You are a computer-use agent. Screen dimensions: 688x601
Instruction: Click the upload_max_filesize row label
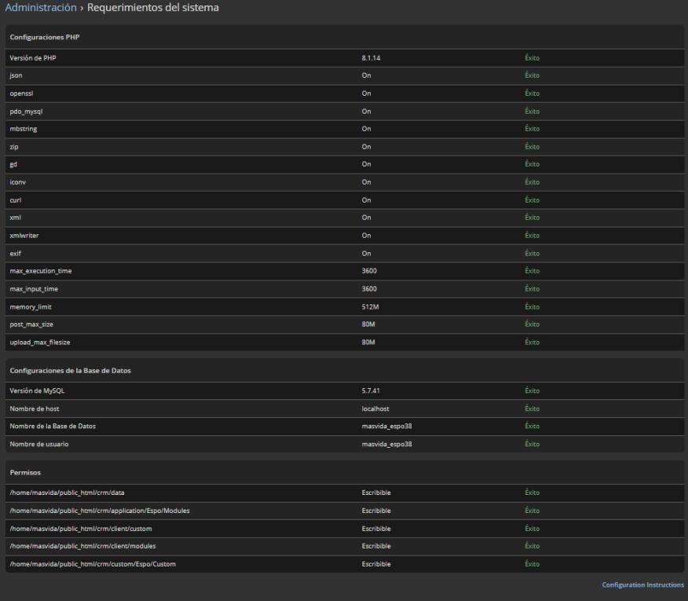click(38, 342)
